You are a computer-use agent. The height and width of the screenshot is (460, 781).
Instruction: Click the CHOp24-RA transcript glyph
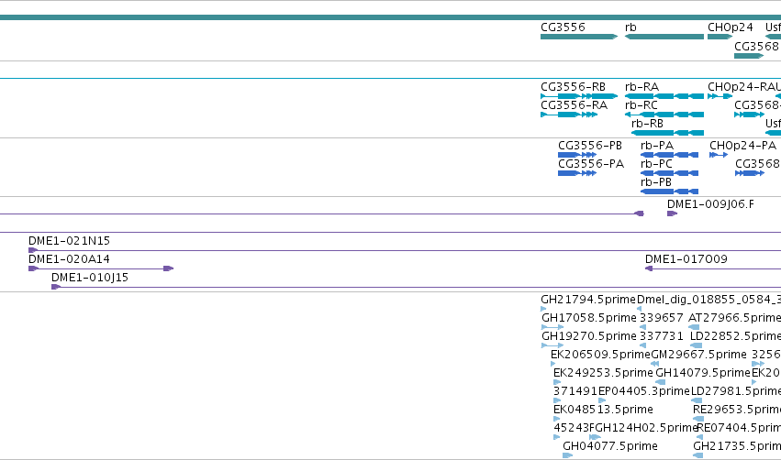[720, 96]
